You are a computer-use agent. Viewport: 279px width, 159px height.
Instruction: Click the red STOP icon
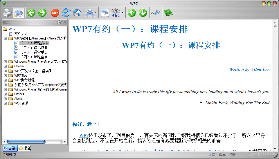tap(55, 13)
